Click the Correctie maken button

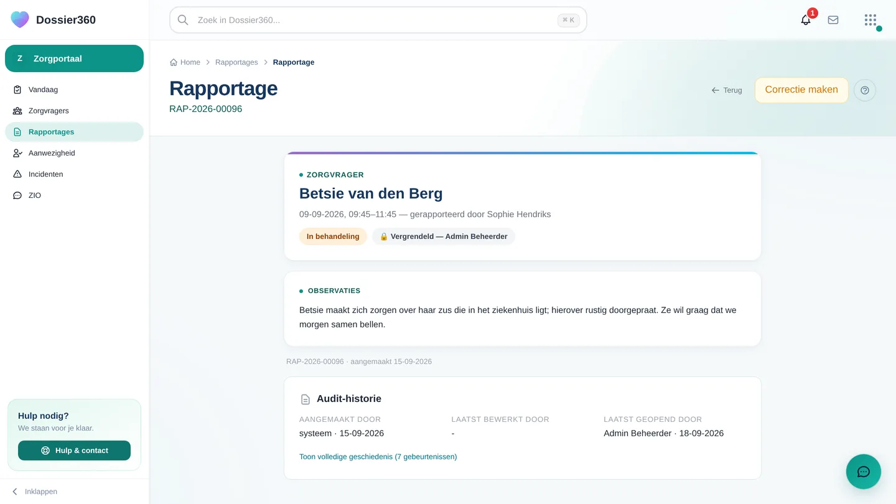coord(801,90)
